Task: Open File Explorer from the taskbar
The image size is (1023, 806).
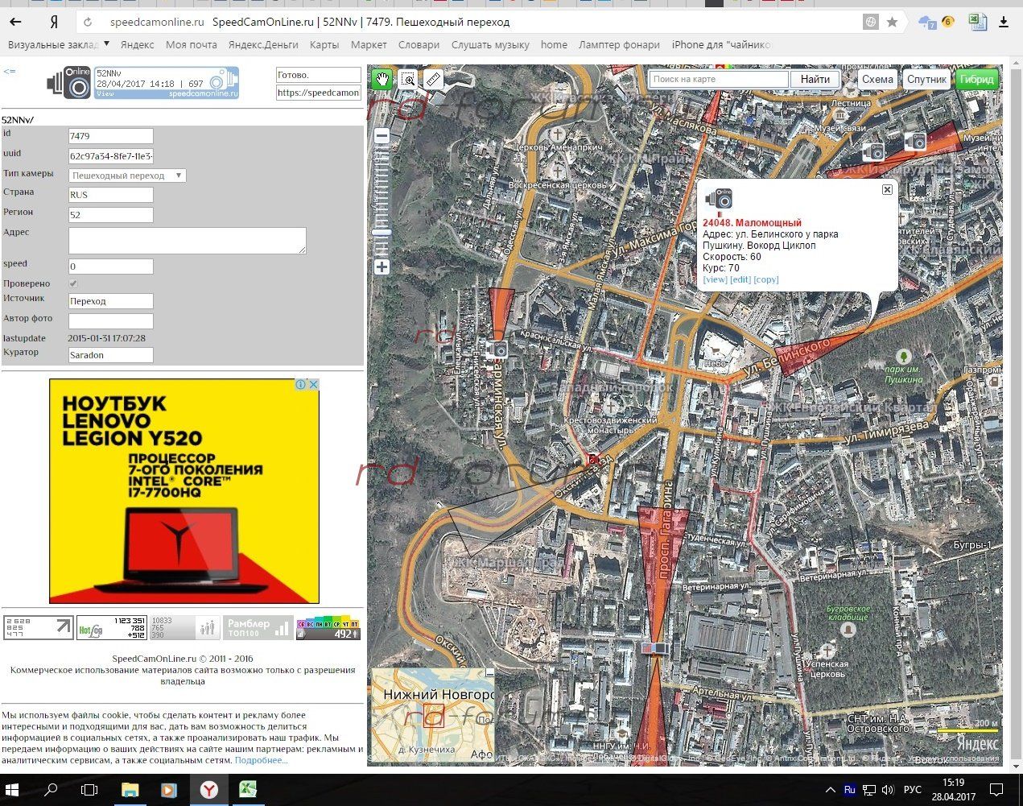Action: (x=130, y=790)
